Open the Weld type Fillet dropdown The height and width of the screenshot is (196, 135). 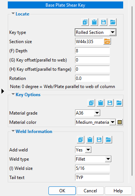93,159
